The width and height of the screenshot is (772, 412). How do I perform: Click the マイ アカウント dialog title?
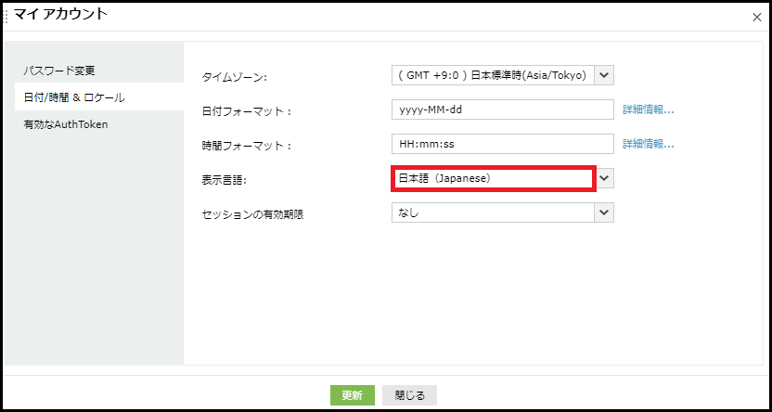(60, 14)
